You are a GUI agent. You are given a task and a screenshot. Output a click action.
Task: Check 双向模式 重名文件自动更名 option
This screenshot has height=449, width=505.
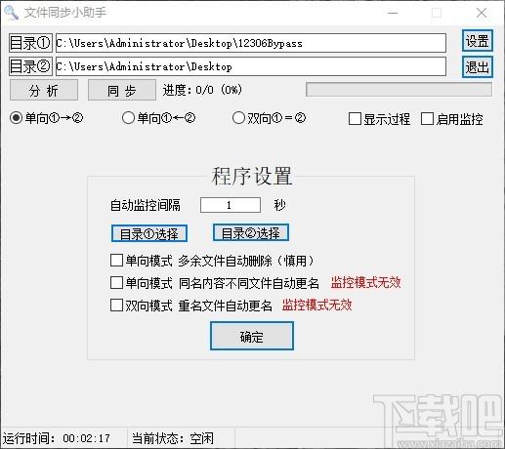click(x=190, y=306)
